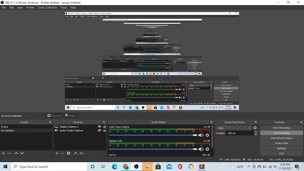Open Desktop Audio mixer settings gear
The image size is (304, 171).
coord(207,149)
